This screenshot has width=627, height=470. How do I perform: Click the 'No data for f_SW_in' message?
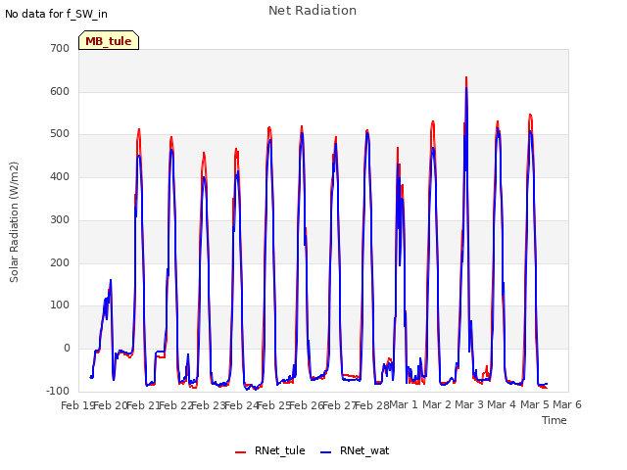(x=56, y=14)
